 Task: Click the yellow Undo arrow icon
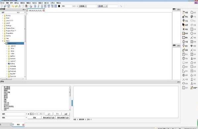click(x=13, y=6)
